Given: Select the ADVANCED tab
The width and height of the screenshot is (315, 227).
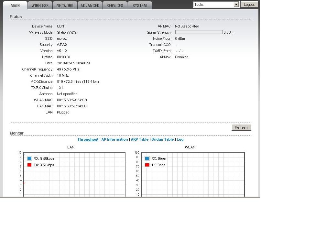Looking at the screenshot, I should (x=90, y=5).
